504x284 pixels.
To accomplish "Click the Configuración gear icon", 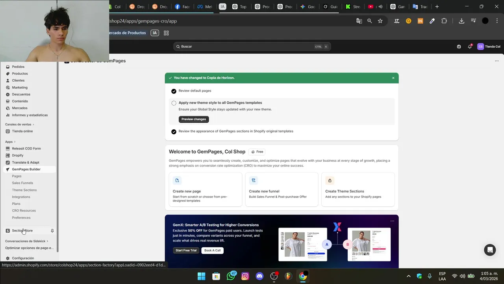I will (8, 258).
